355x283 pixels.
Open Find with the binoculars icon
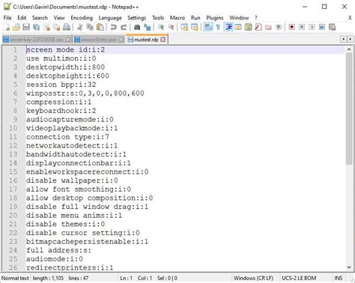[137, 27]
